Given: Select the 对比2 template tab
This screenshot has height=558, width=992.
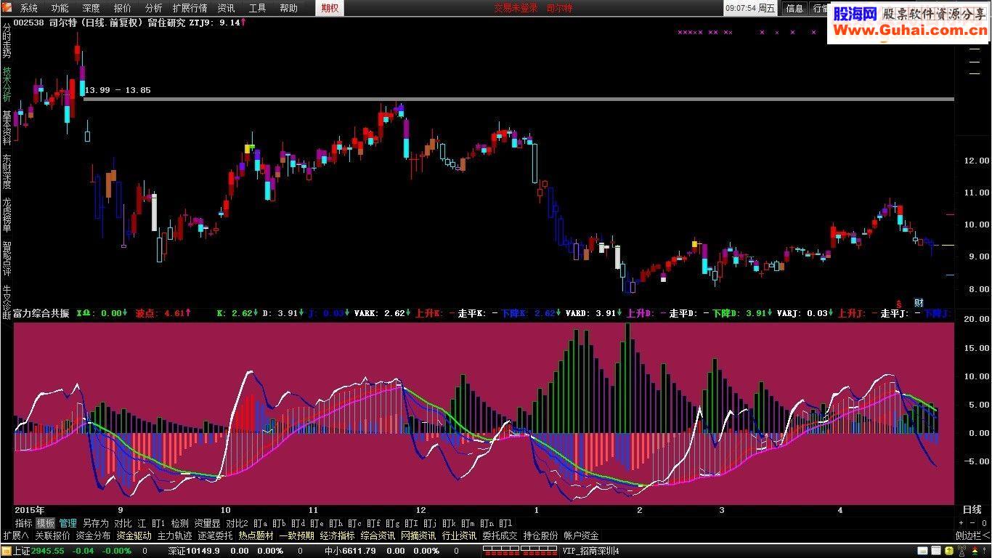Looking at the screenshot, I should (237, 523).
